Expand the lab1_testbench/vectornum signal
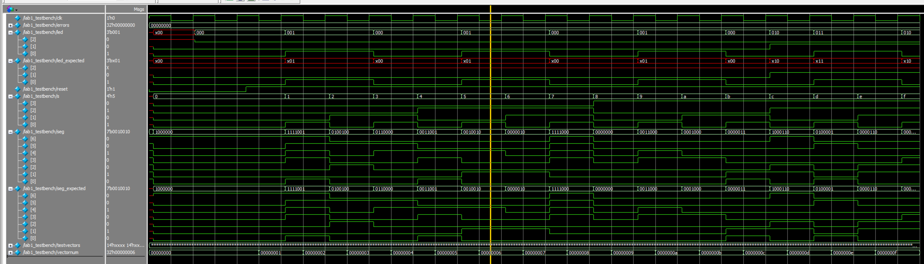This screenshot has height=264, width=924. click(10, 253)
